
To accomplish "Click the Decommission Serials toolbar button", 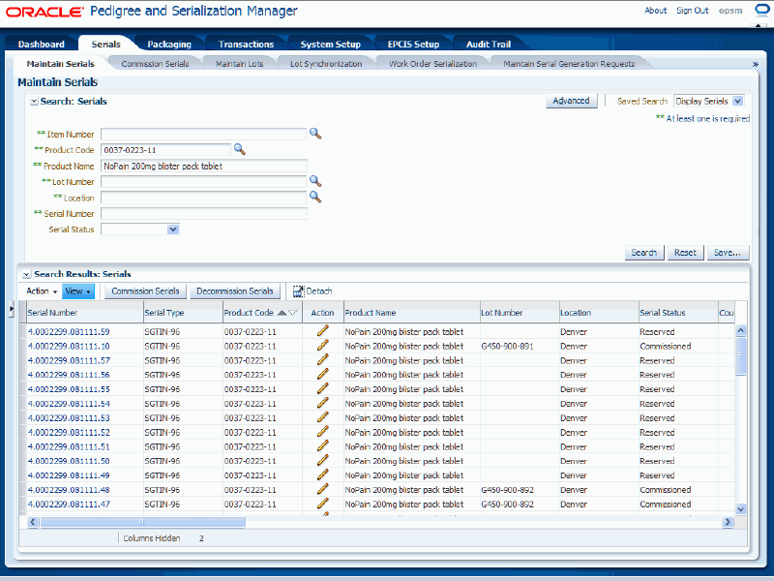I will click(x=235, y=291).
